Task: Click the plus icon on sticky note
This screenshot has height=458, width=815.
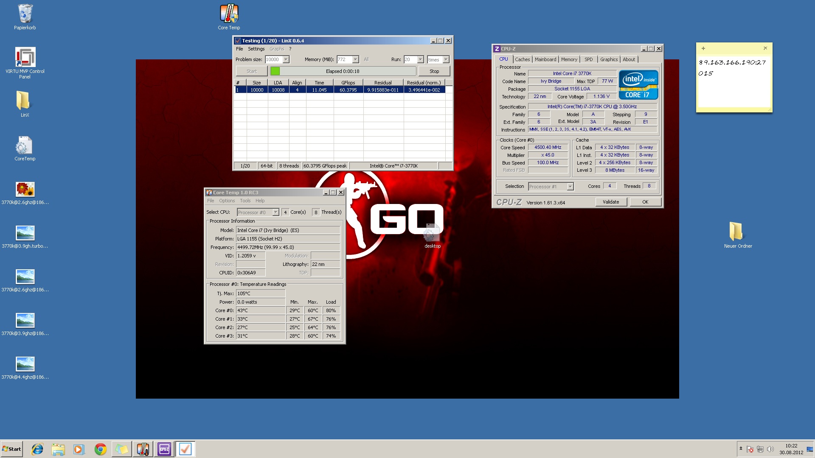Action: pyautogui.click(x=703, y=48)
